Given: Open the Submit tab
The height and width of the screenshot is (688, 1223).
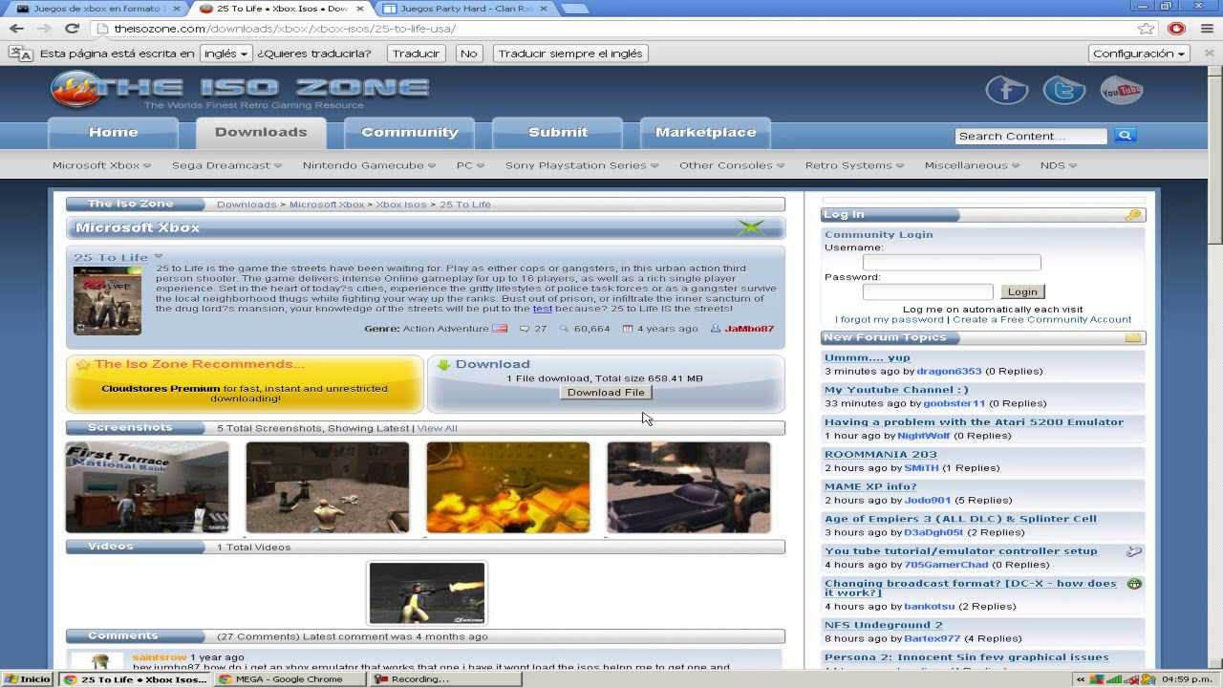Looking at the screenshot, I should (x=558, y=133).
